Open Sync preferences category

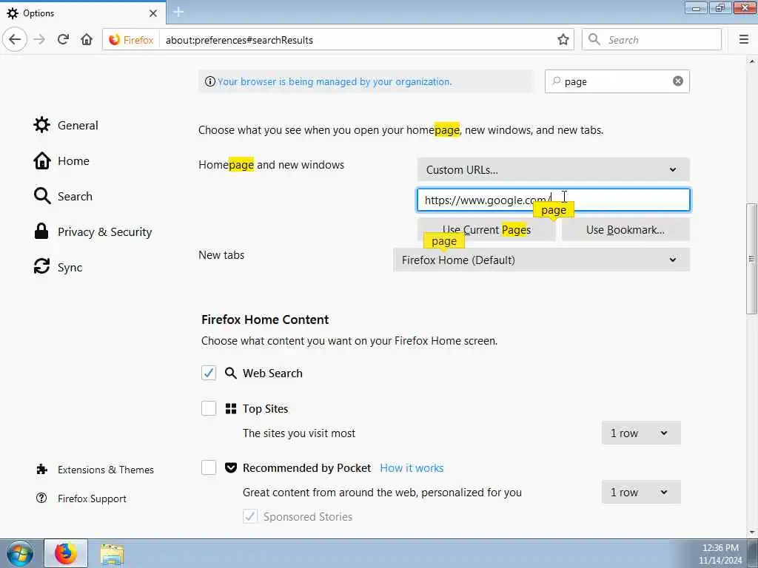(x=58, y=267)
